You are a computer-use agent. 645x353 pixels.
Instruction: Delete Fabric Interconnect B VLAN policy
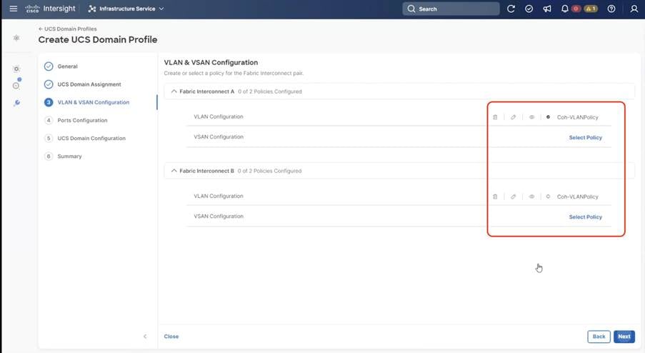click(495, 197)
